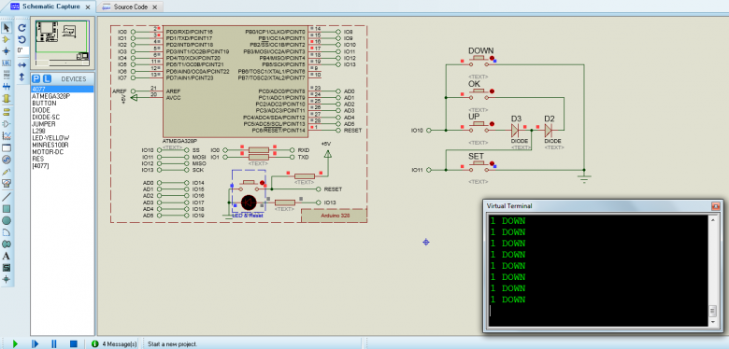Click the Y-Mirror vertical flip icon

tap(21, 77)
